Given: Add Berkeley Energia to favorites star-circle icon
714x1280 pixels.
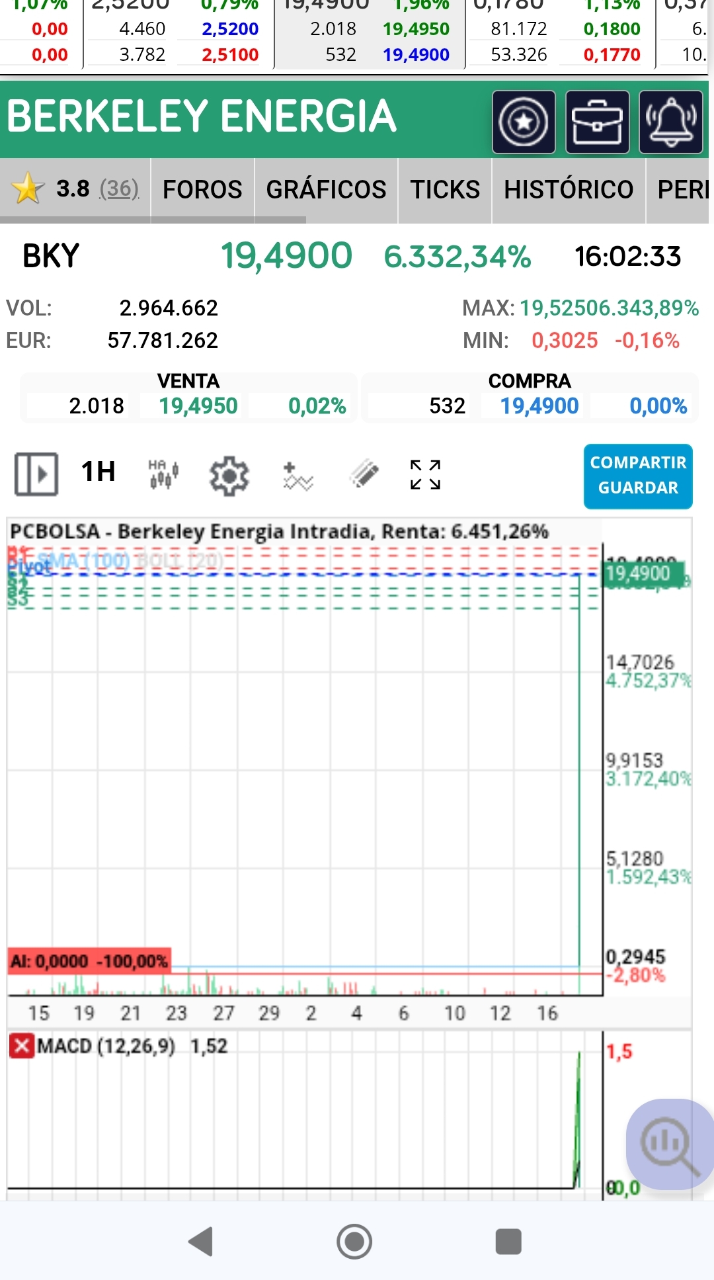Looking at the screenshot, I should (524, 122).
